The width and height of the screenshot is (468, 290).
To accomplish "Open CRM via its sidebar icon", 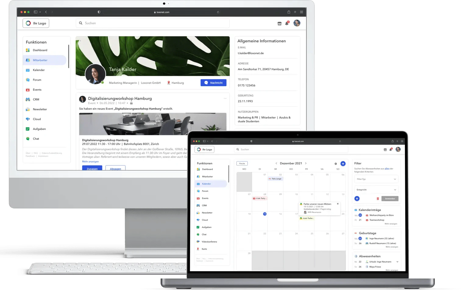I will [x=28, y=100].
